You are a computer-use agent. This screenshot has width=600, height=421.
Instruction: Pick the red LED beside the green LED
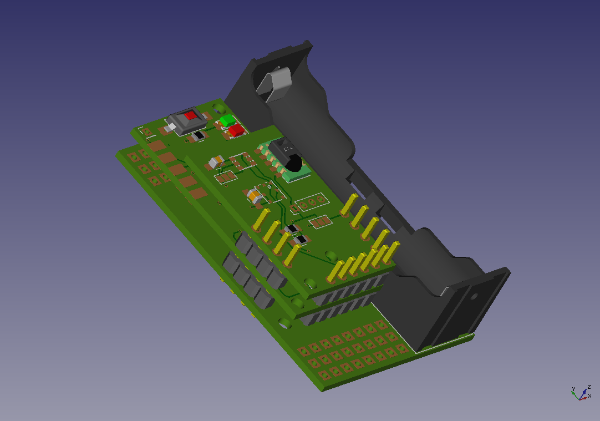[x=236, y=130]
